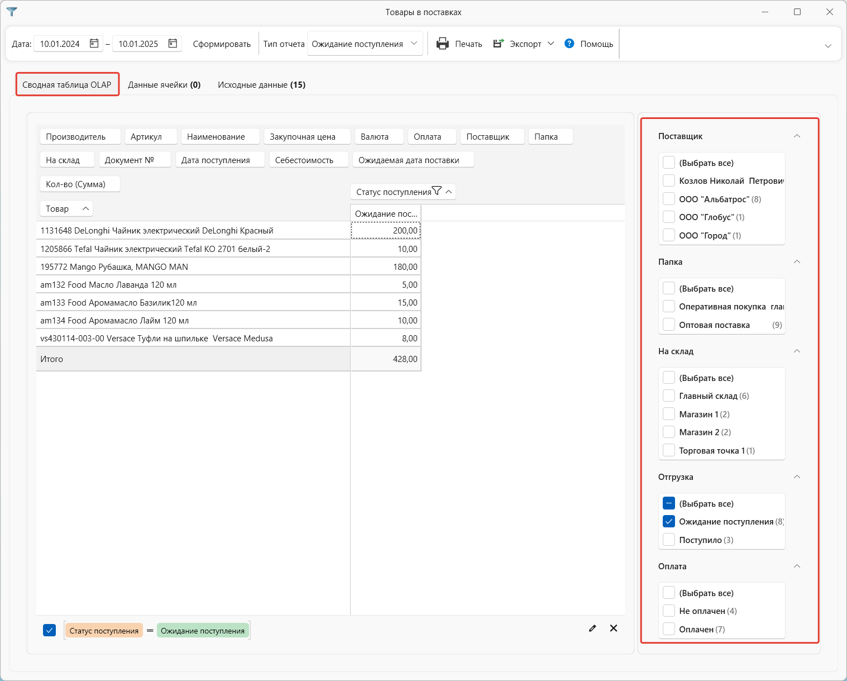Click the filter funnel on Статус поступления
The width and height of the screenshot is (847, 681).
click(437, 191)
